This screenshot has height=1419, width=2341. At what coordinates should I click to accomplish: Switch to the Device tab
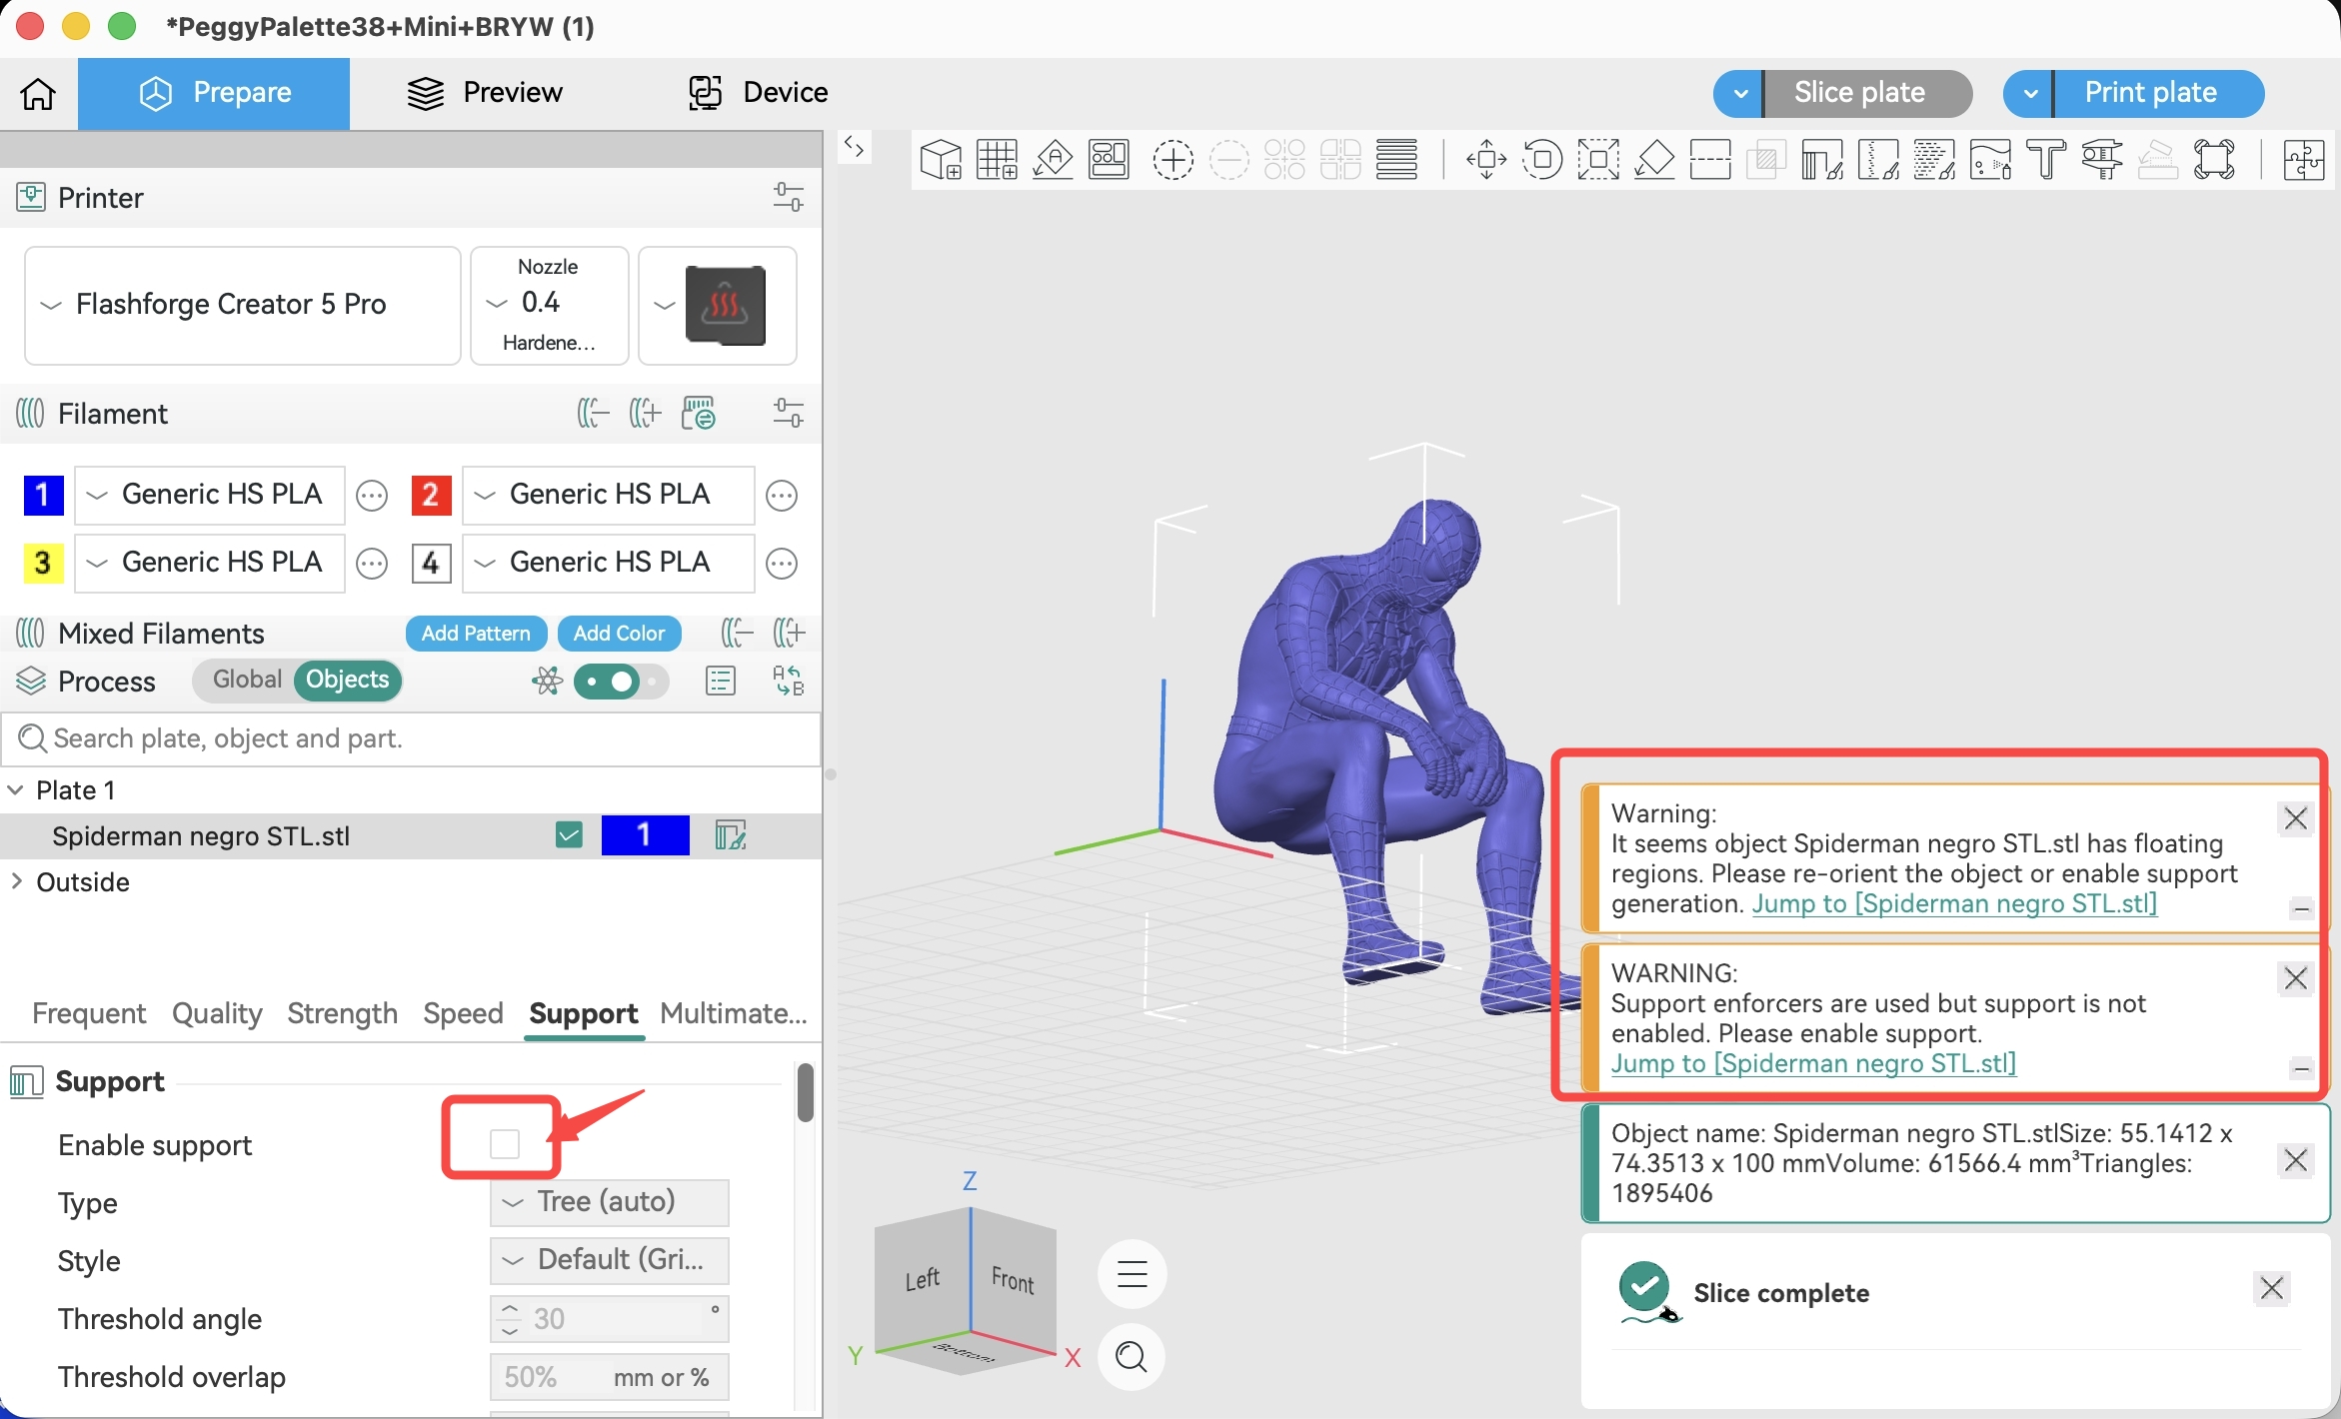point(759,93)
